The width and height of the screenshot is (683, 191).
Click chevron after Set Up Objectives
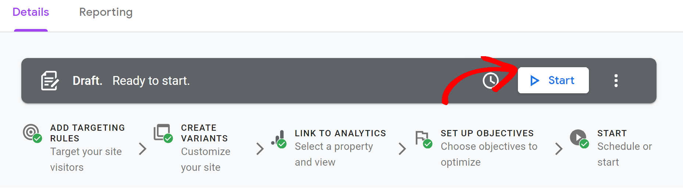559,149
